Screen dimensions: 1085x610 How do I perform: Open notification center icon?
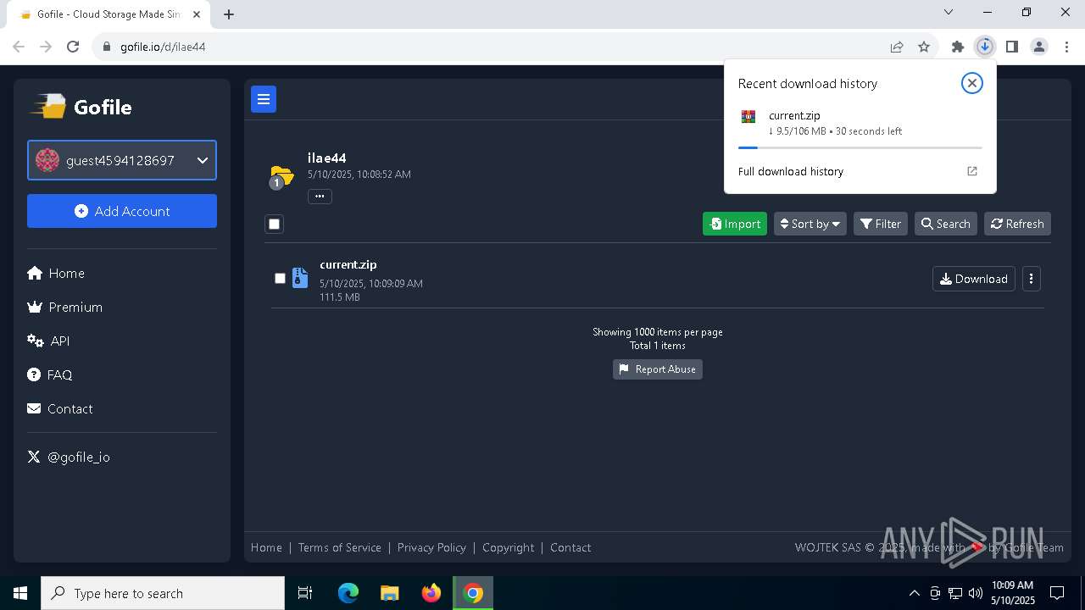tap(1057, 593)
